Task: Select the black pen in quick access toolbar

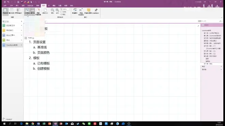Action: coord(22,2)
